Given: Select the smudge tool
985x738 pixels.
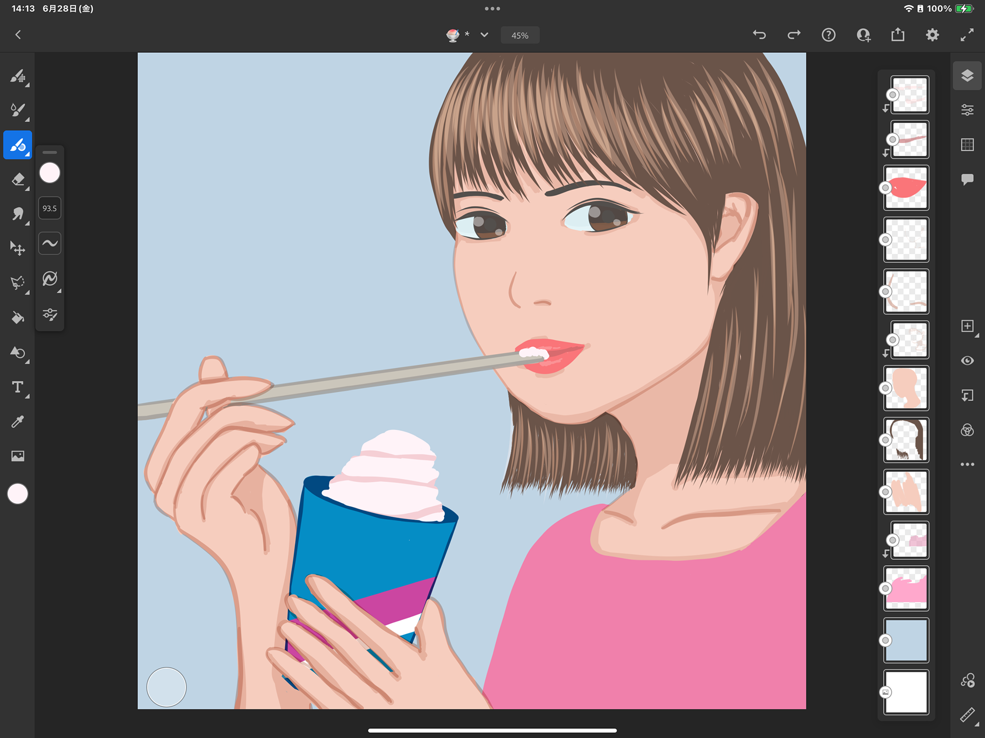Looking at the screenshot, I should coord(18,214).
